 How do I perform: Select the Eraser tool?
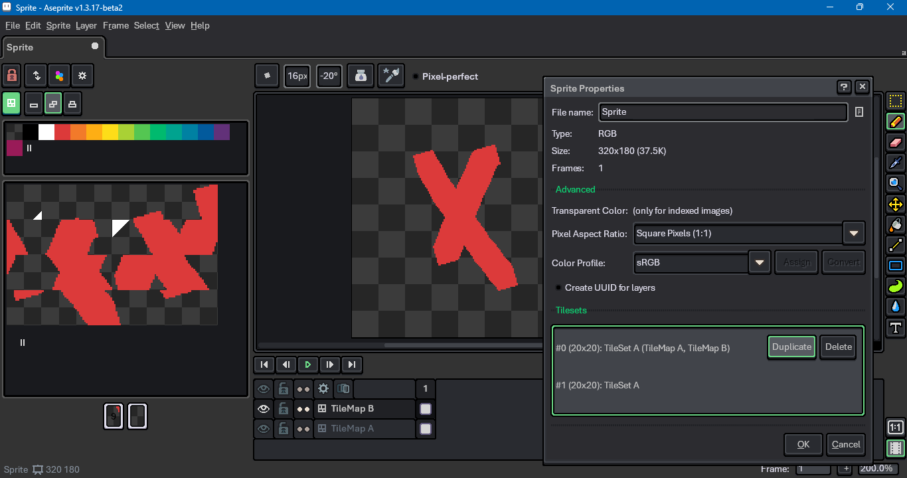pos(896,142)
